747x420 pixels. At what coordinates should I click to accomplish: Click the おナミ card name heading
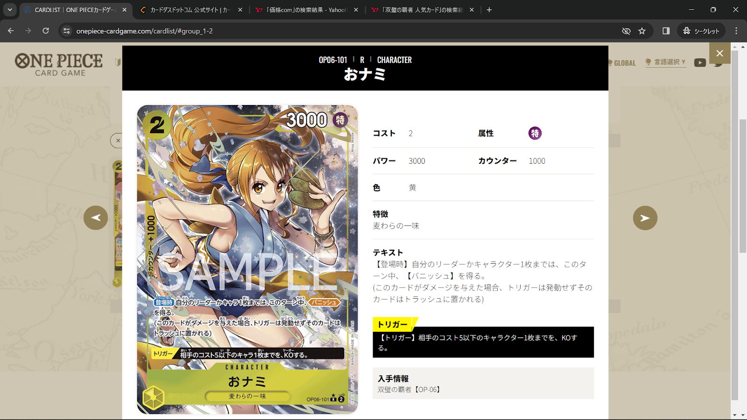click(x=365, y=75)
